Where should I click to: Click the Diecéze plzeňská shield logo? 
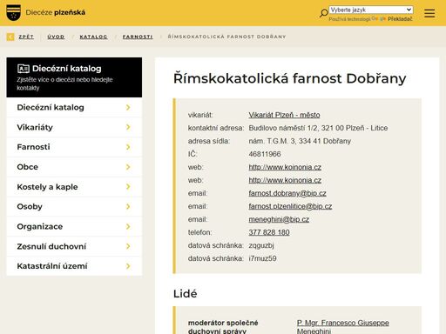pyautogui.click(x=13, y=12)
